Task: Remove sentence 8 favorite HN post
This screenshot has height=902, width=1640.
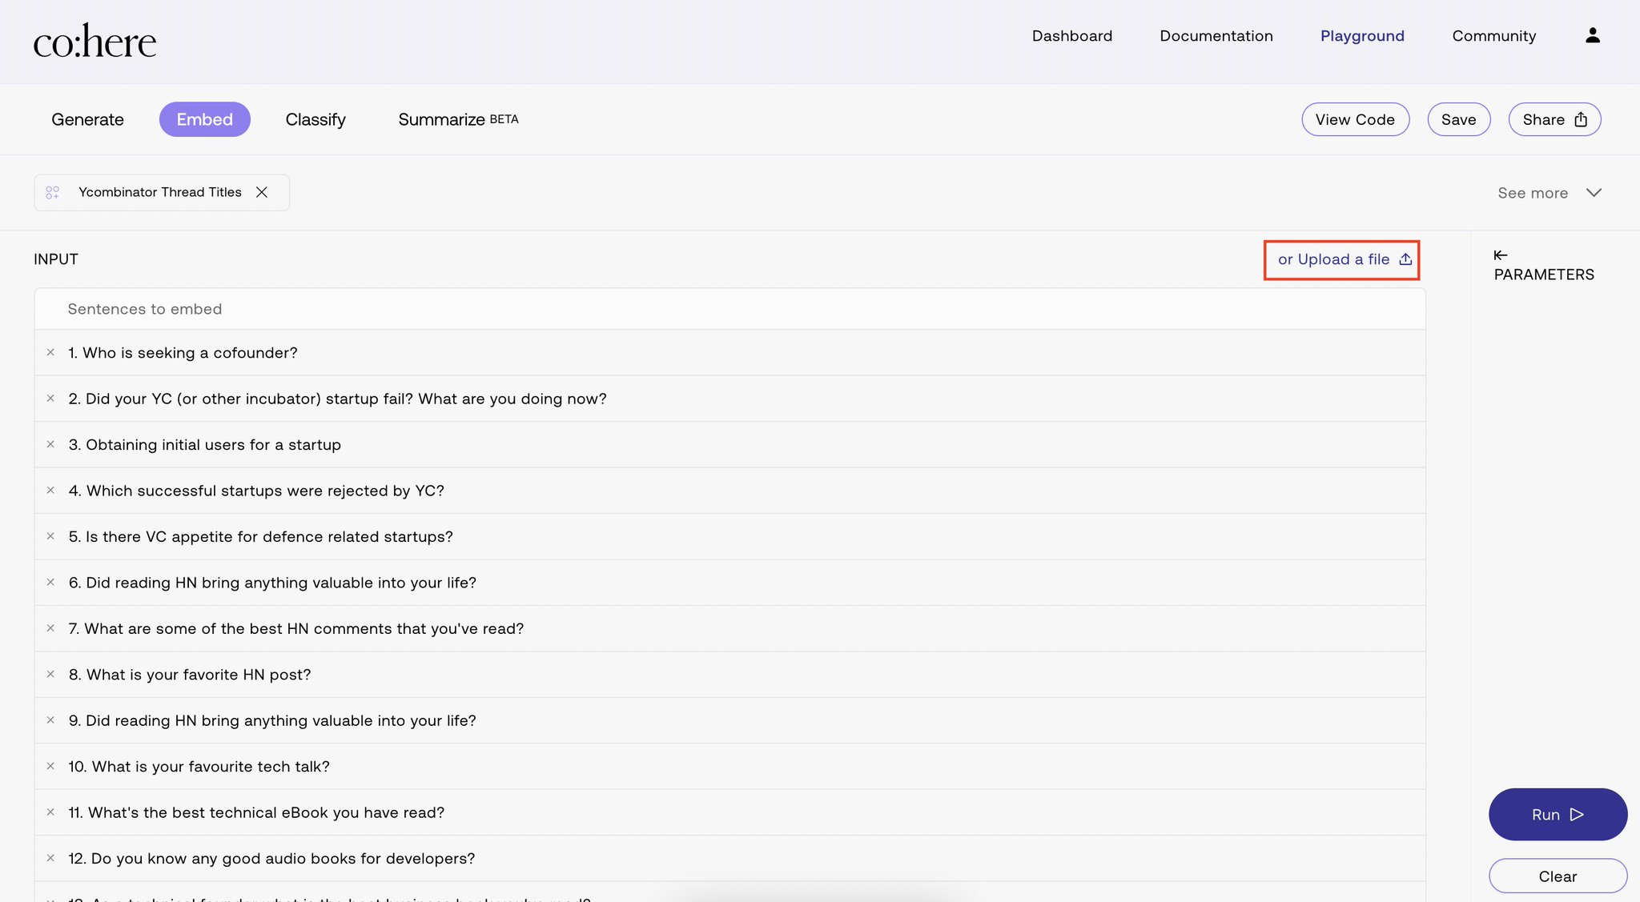Action: [x=50, y=674]
